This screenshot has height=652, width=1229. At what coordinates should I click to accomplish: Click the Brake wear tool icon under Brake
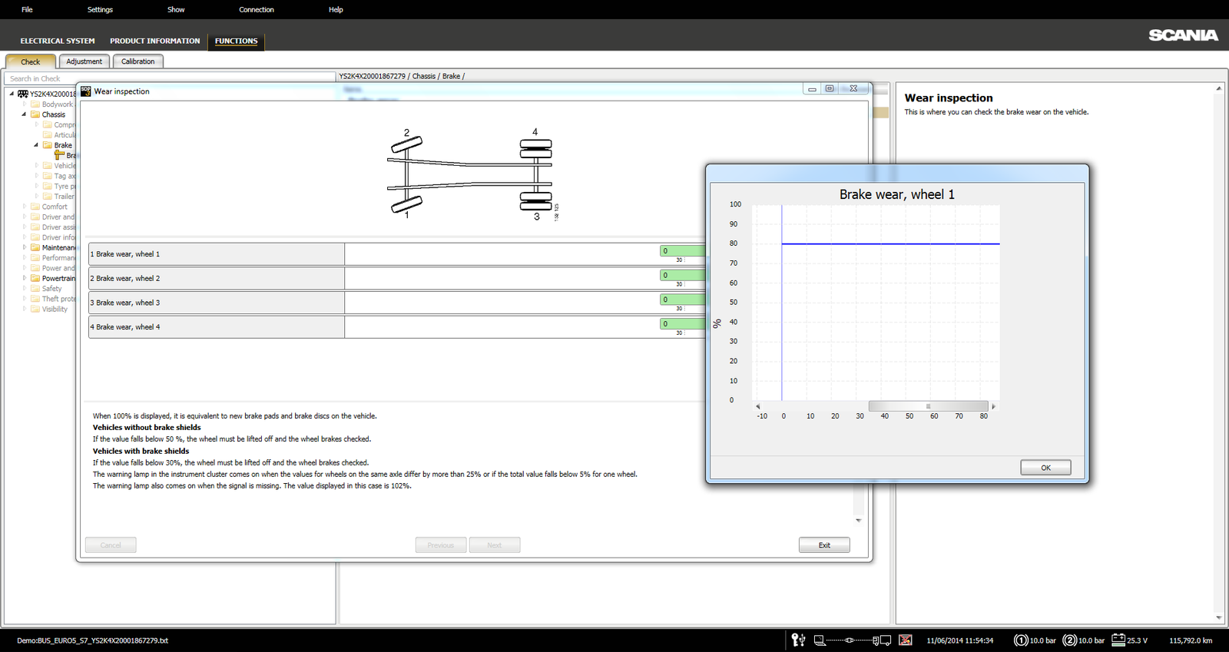(59, 155)
